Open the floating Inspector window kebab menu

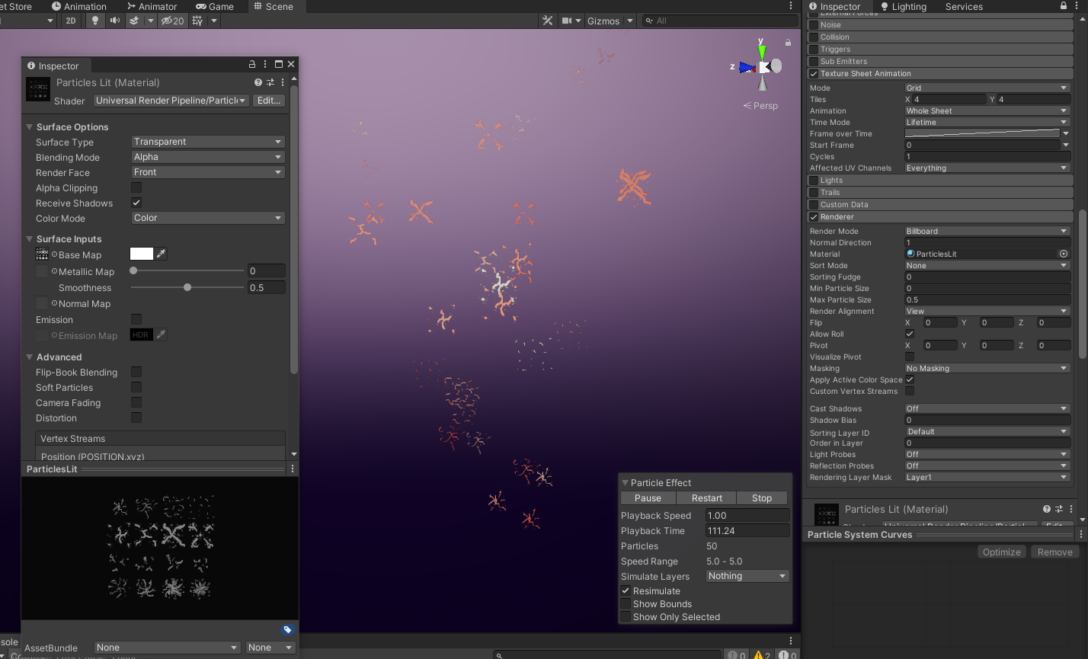point(265,65)
